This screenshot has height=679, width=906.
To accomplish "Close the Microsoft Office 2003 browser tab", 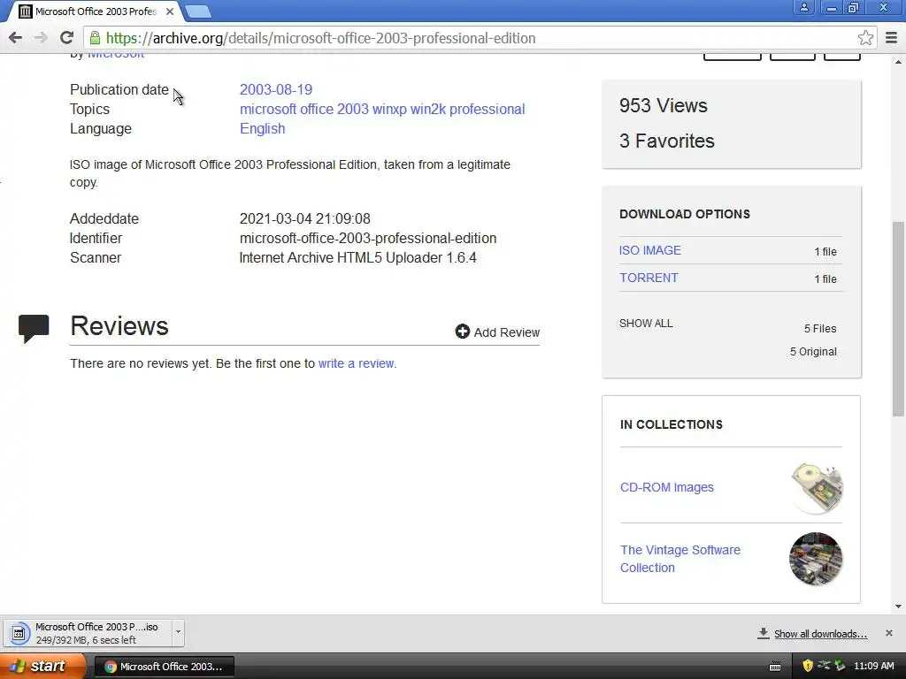I will coord(169,11).
